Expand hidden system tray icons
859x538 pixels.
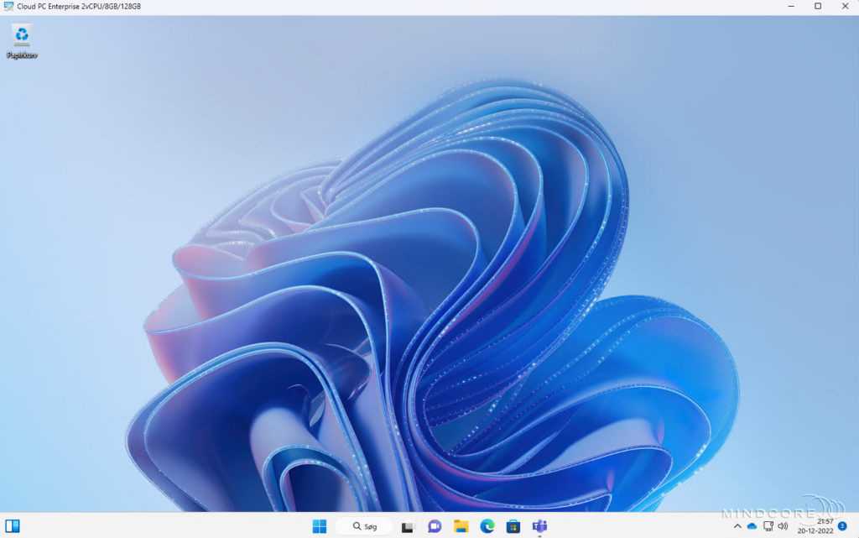pyautogui.click(x=737, y=527)
